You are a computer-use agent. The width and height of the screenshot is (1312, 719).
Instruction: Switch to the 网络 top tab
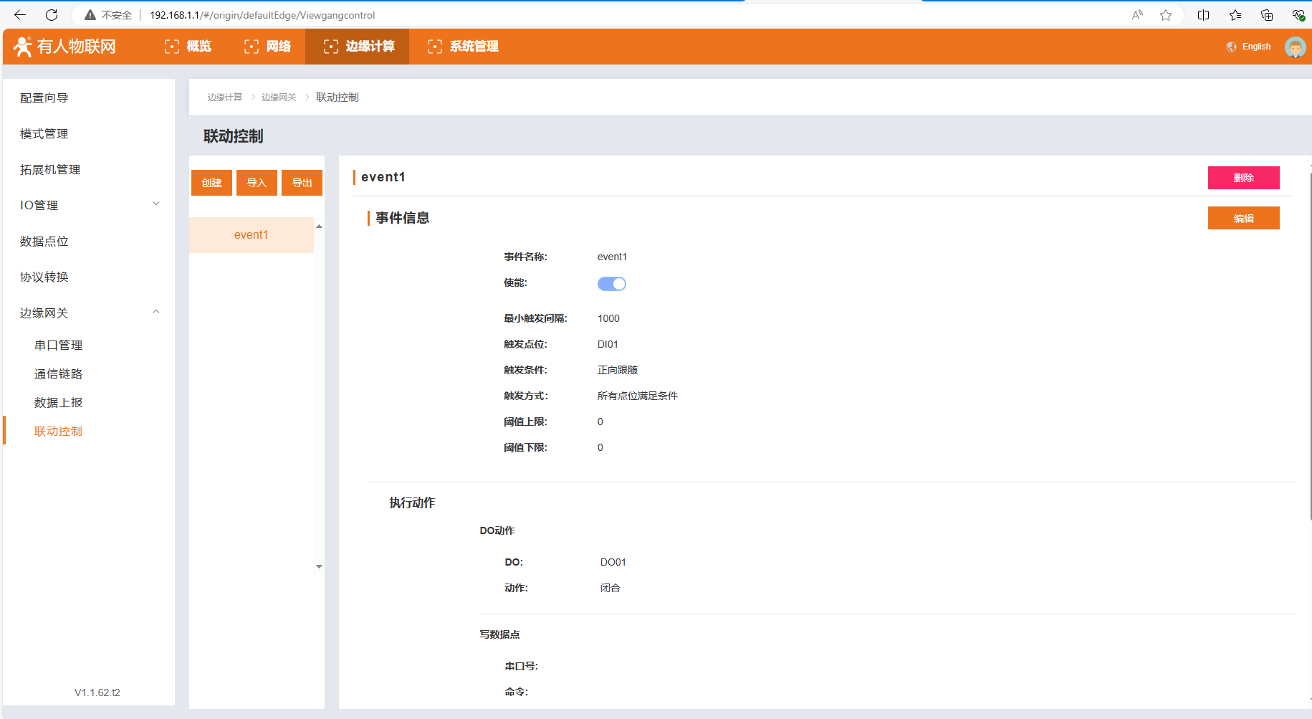point(267,47)
